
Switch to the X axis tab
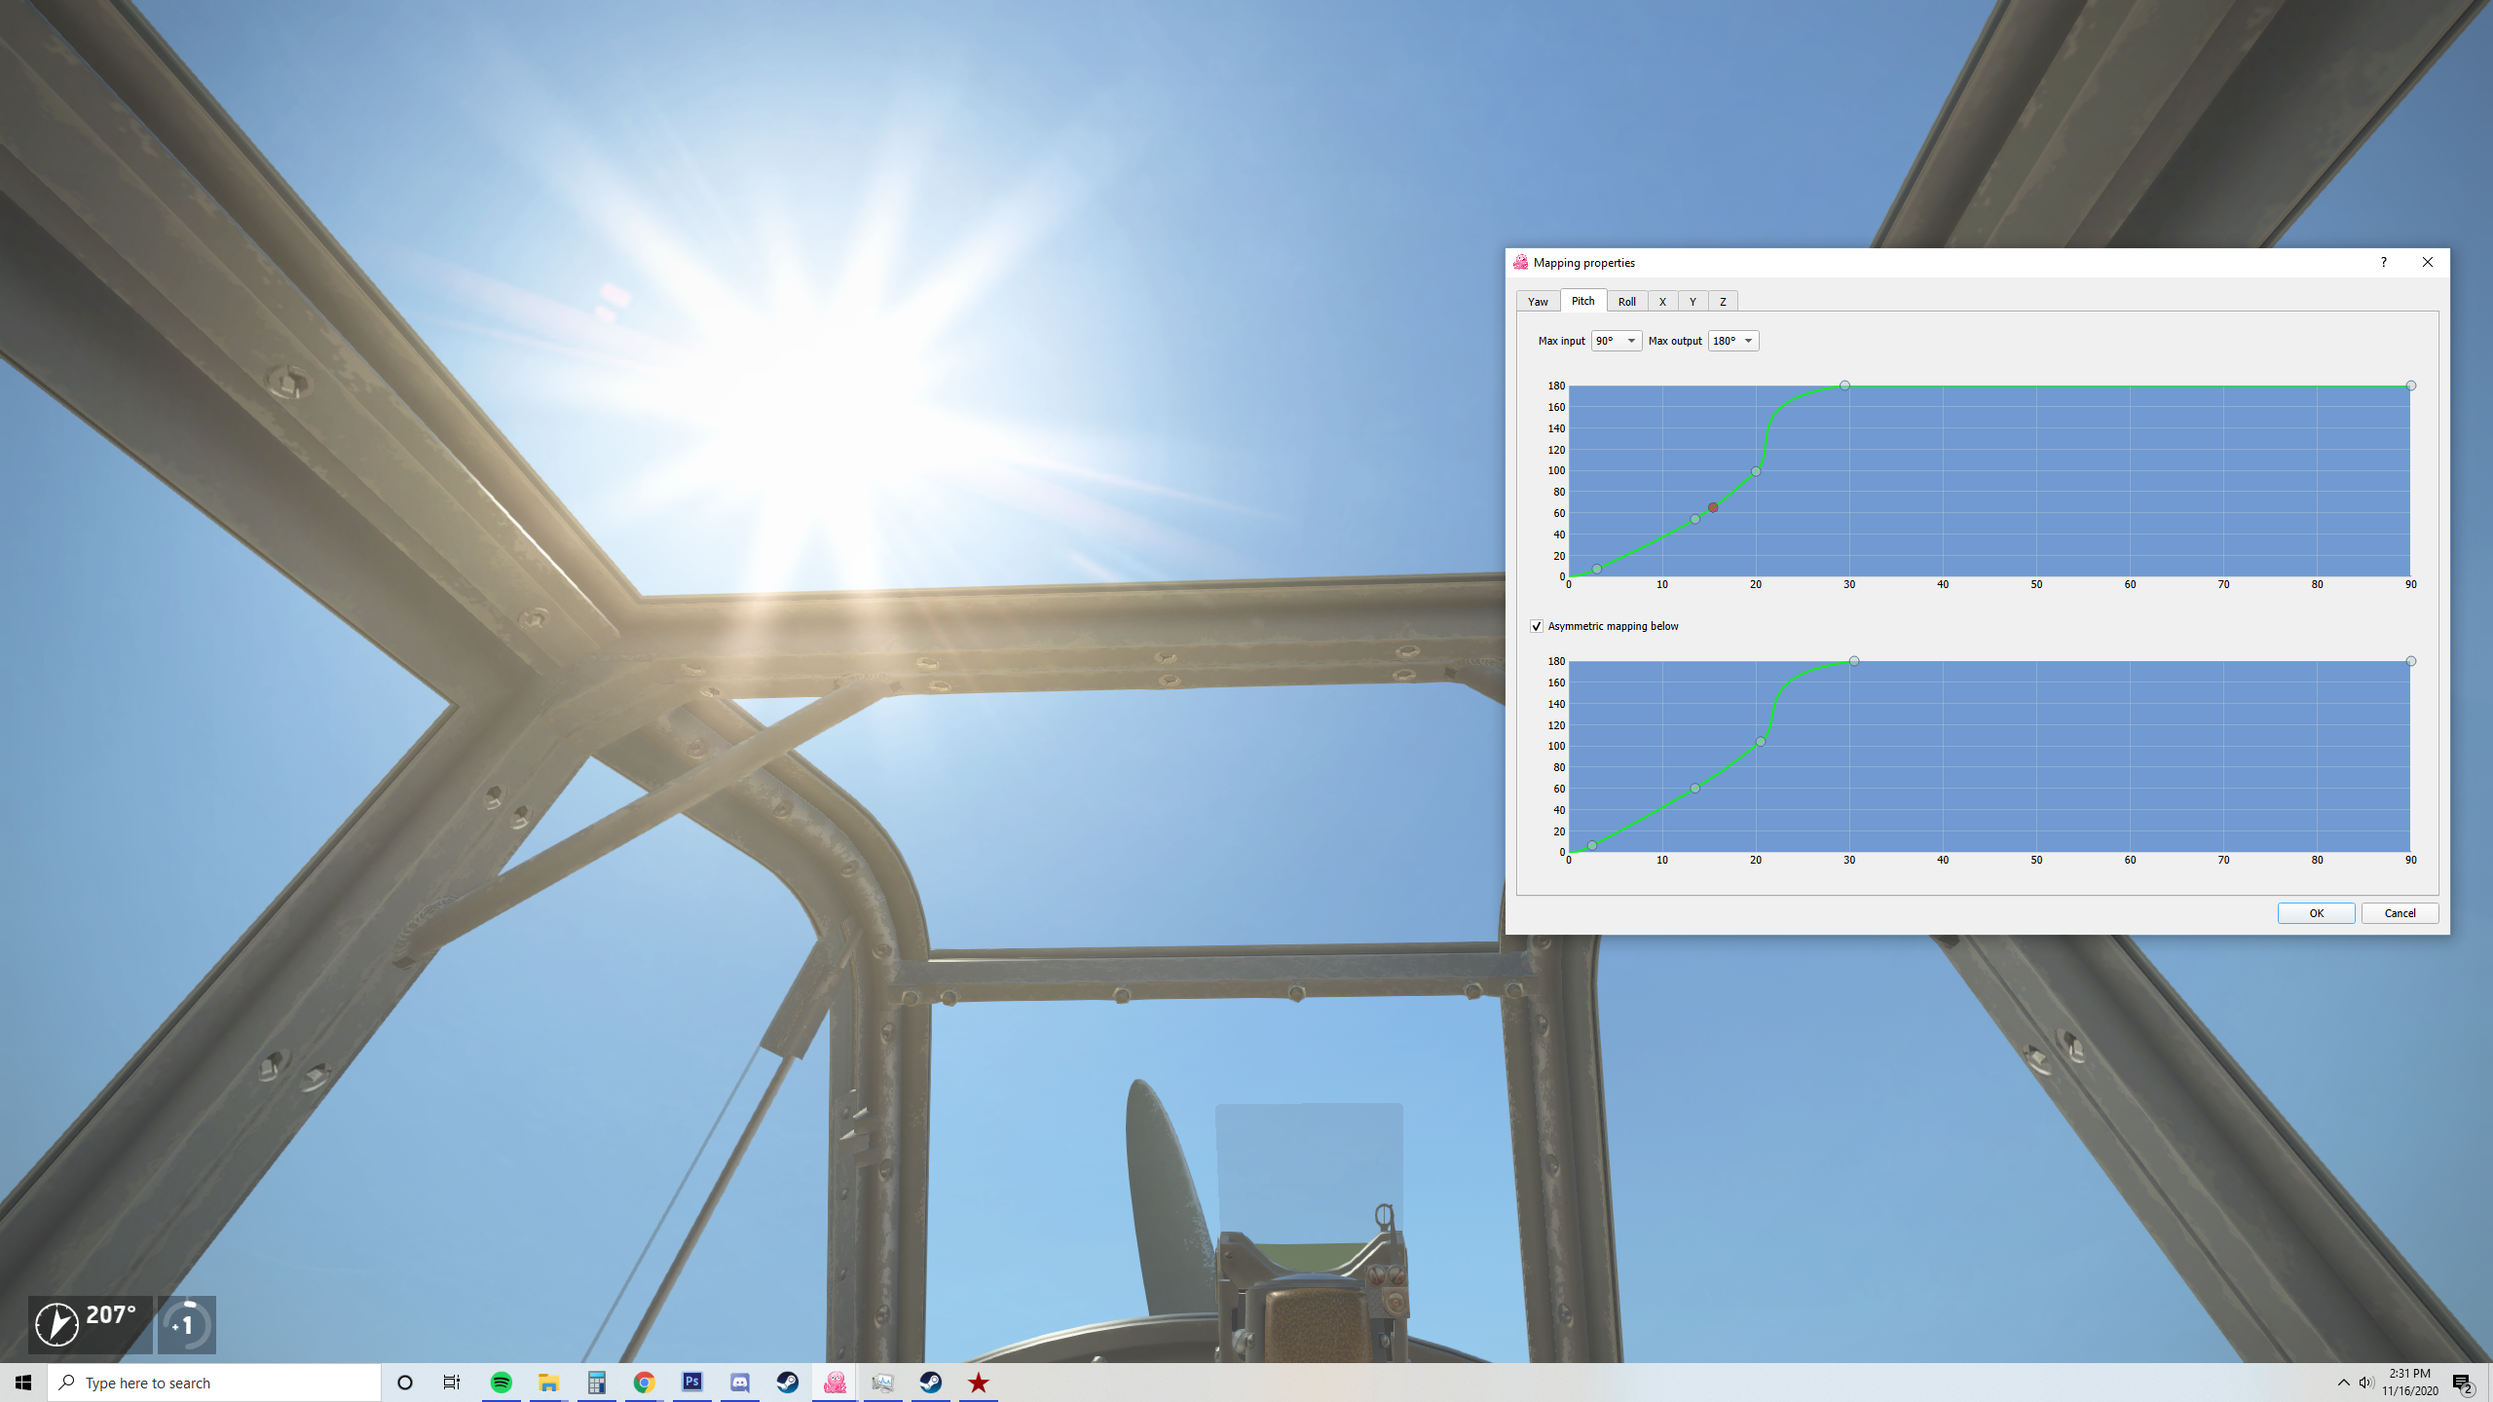tap(1662, 301)
